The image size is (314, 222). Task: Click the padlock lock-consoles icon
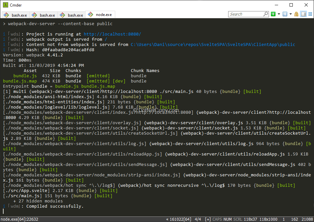[x=296, y=14]
